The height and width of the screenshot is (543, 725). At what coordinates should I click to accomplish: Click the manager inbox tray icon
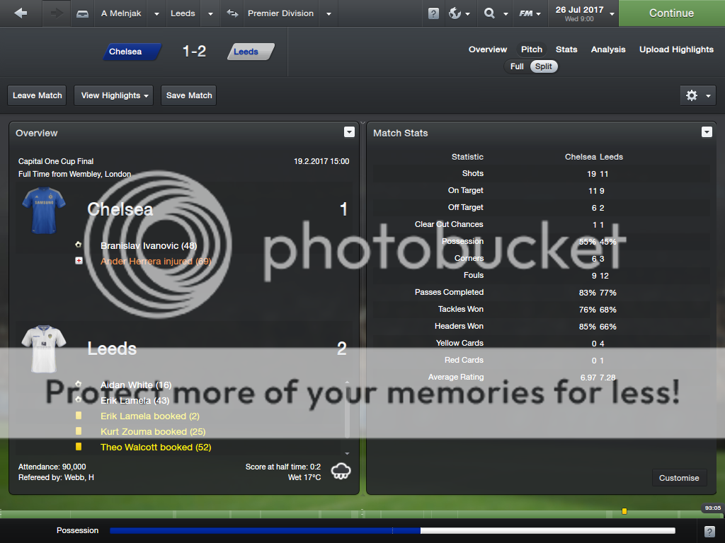[83, 13]
